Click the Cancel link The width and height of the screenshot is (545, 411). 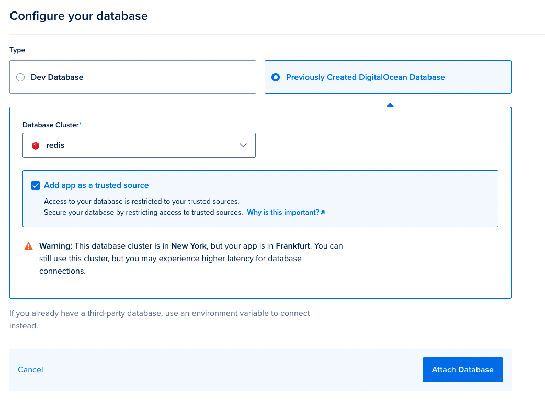[30, 370]
